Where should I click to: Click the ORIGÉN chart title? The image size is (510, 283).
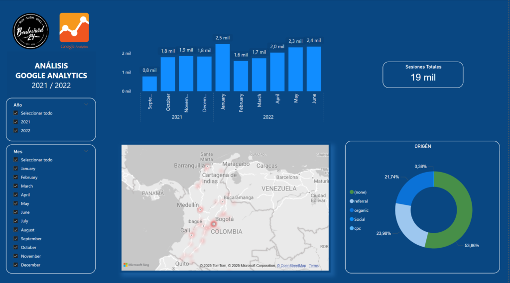point(422,146)
